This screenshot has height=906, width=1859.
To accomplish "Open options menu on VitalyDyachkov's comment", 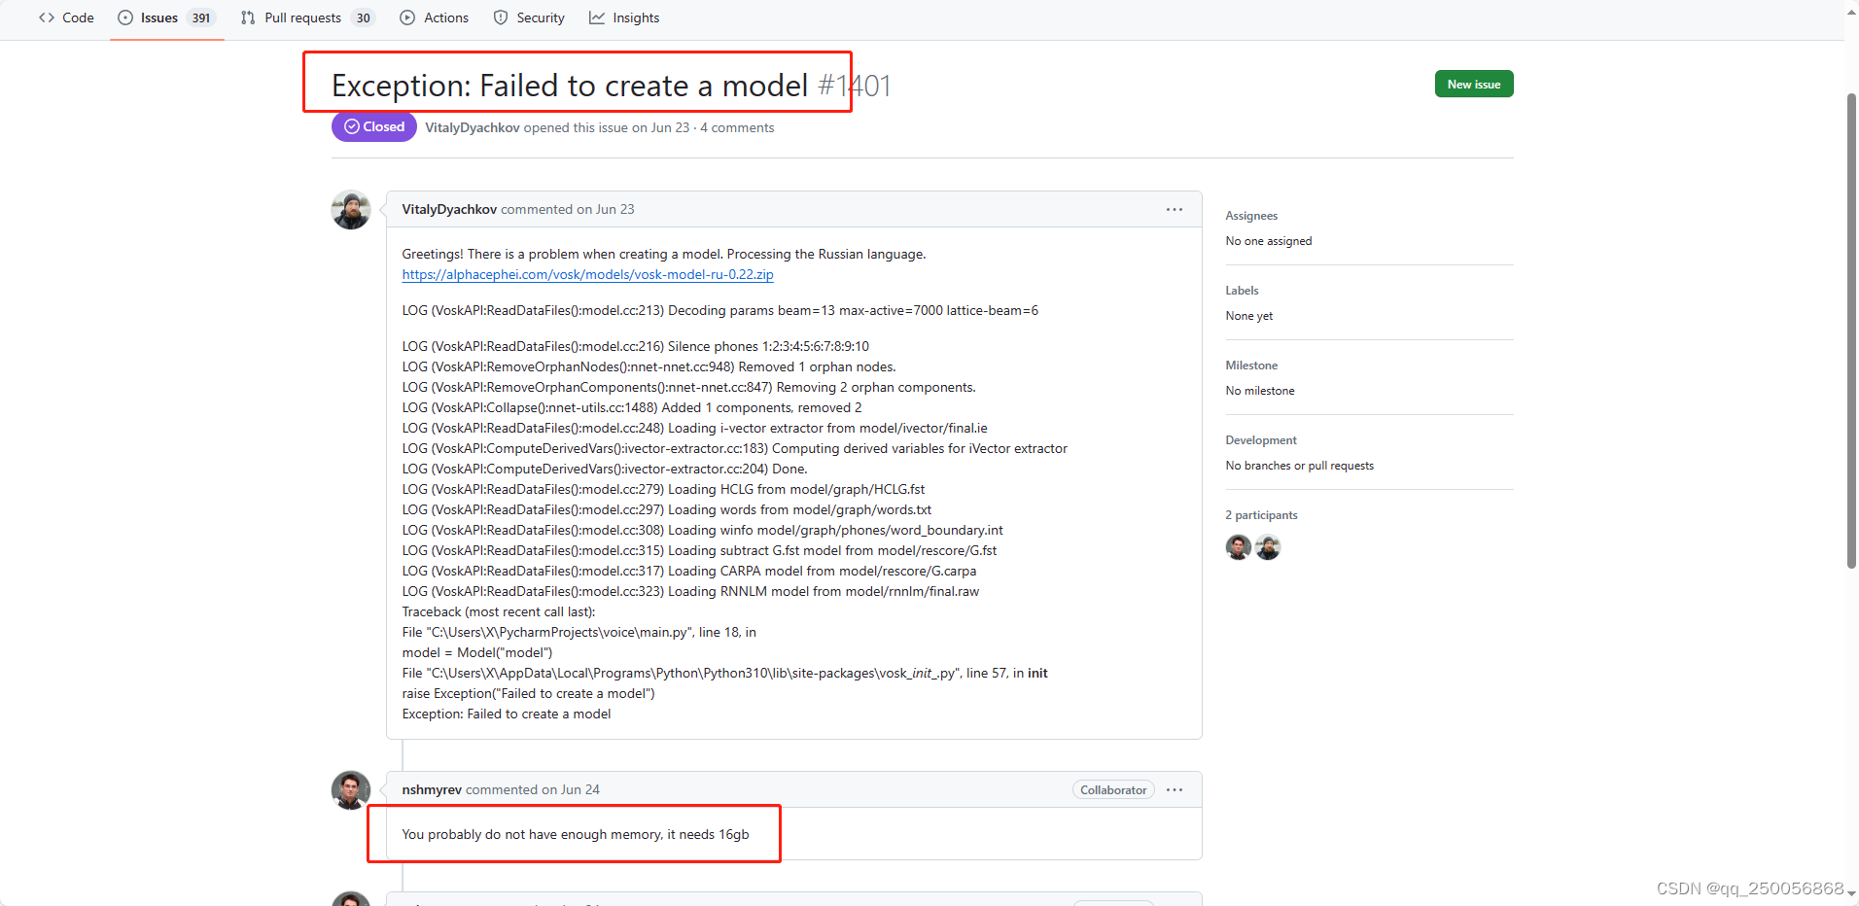I will [1175, 209].
